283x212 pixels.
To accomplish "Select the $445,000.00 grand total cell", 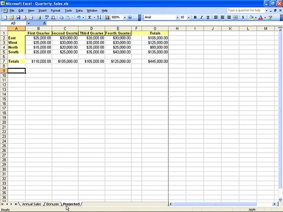I will tap(155, 61).
